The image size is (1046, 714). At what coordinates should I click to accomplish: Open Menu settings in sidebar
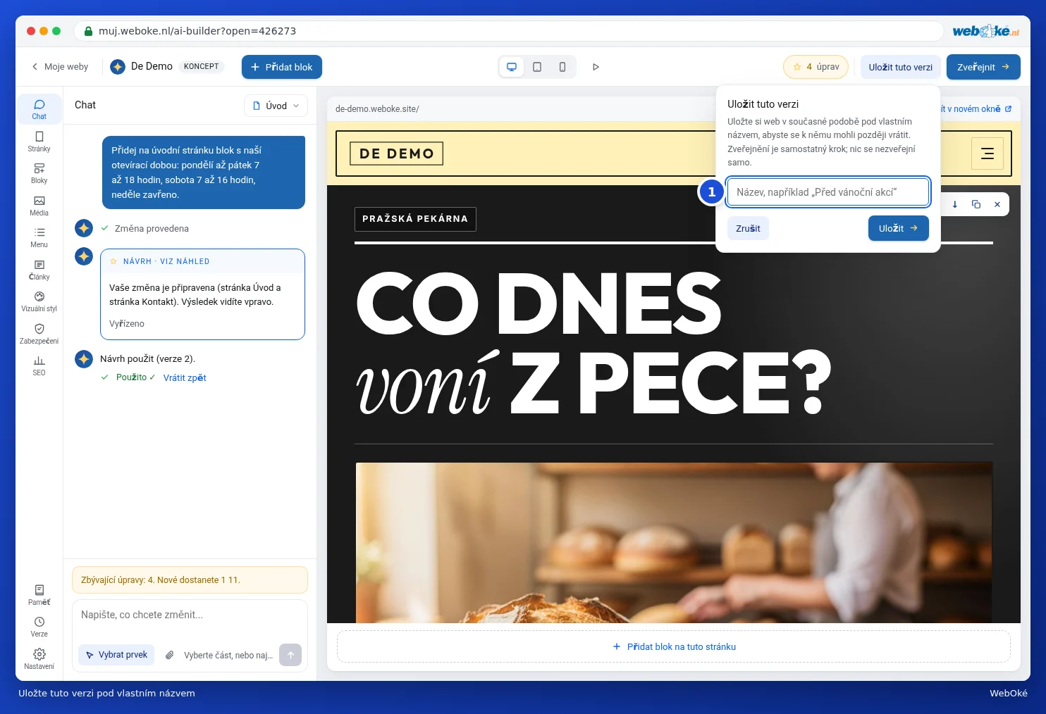[39, 237]
